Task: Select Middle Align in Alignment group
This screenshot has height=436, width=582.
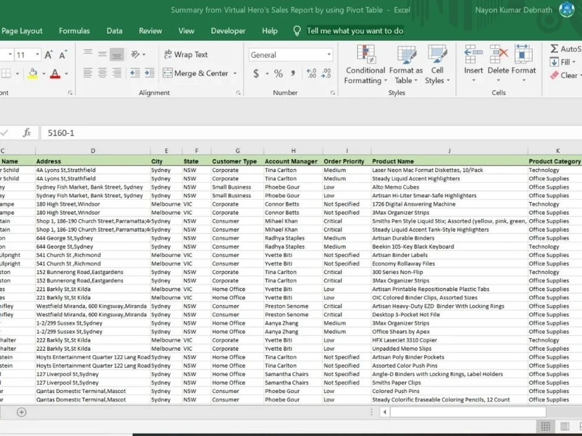Action: (102, 55)
